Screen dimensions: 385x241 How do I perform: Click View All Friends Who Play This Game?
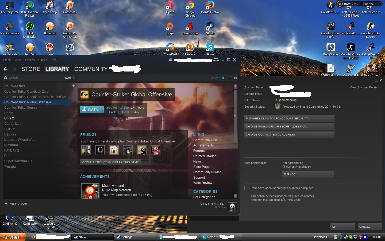(x=110, y=162)
